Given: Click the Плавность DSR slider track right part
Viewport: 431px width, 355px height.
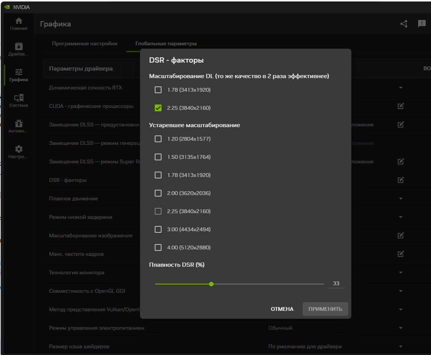Looking at the screenshot, I should tap(269, 284).
